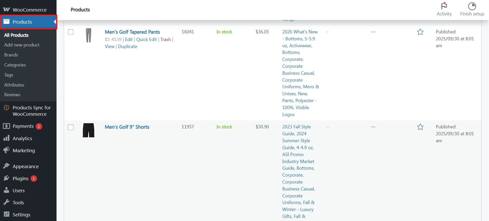Click the Mens & Unisex category link

tap(301, 90)
